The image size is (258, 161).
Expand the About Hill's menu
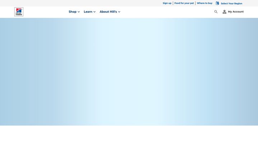point(110,12)
